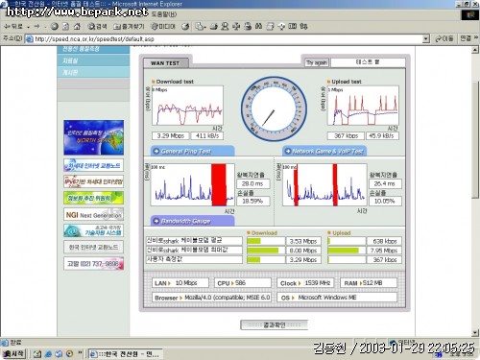Open the 시작 (Start) button on taskbar

[13, 353]
